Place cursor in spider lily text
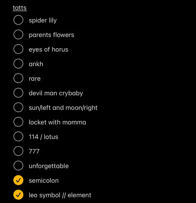 43,20
